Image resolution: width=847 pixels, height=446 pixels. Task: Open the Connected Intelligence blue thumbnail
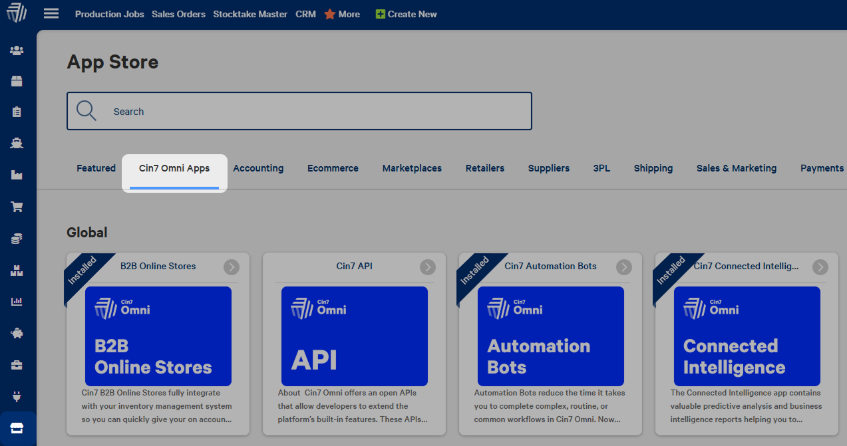(747, 336)
